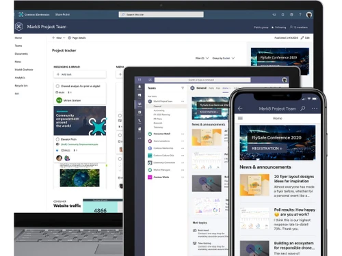The width and height of the screenshot is (342, 256).
Task: Tap the back arrow on the phone
Action: 240,109
